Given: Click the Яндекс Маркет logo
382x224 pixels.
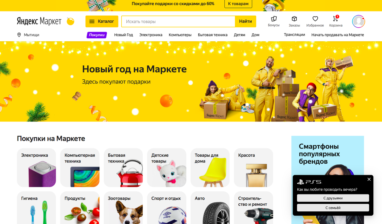Looking at the screenshot, I should 39,21.
